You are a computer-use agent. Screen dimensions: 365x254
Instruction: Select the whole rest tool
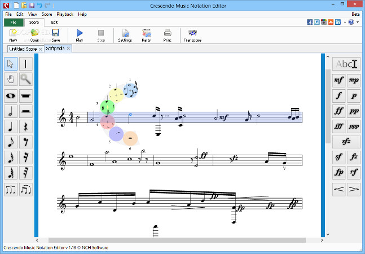coord(25,96)
